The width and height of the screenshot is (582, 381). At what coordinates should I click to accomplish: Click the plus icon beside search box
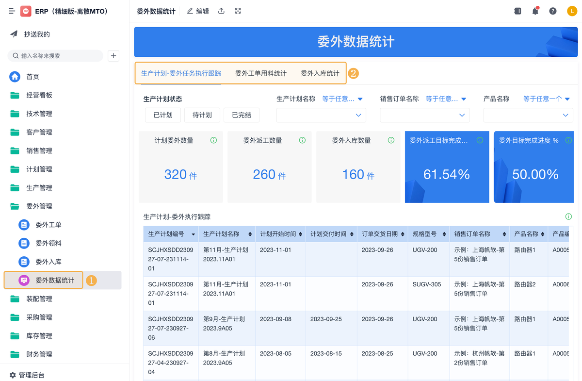(x=113, y=56)
